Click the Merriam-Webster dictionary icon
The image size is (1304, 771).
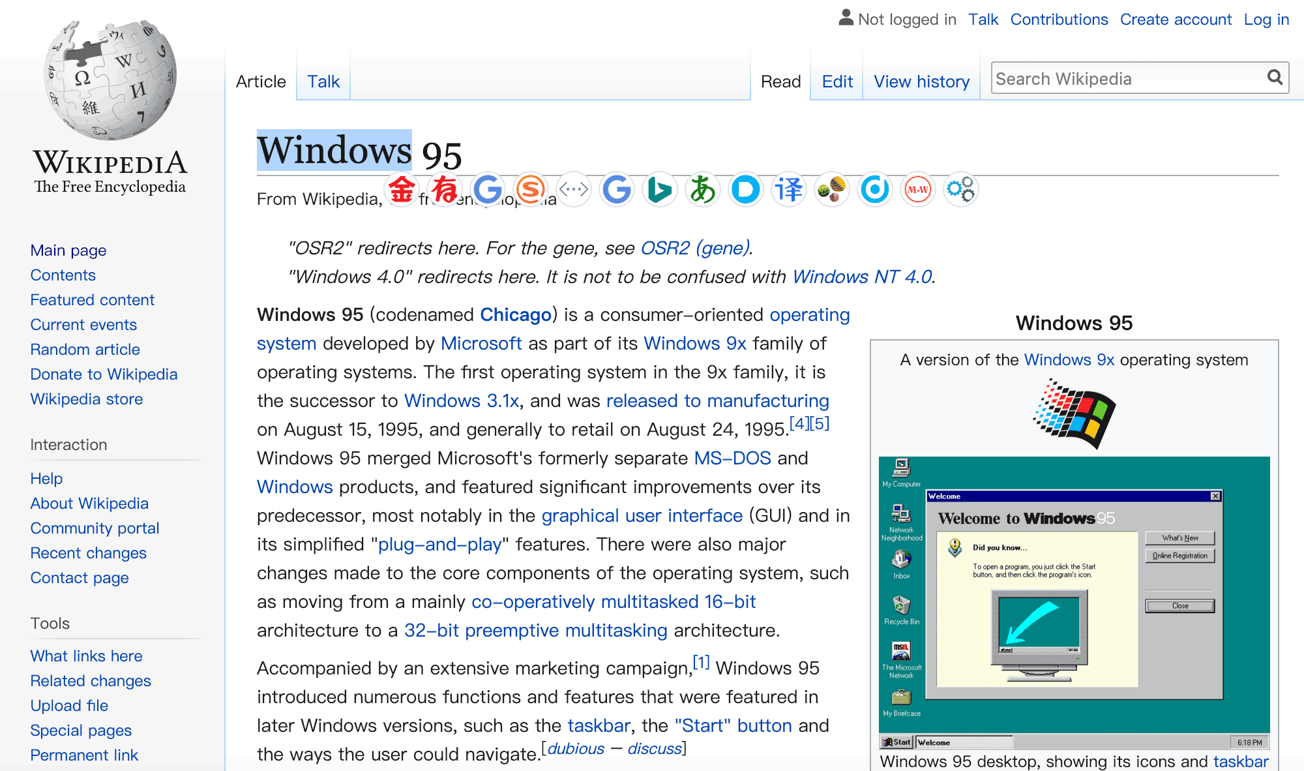tap(917, 190)
